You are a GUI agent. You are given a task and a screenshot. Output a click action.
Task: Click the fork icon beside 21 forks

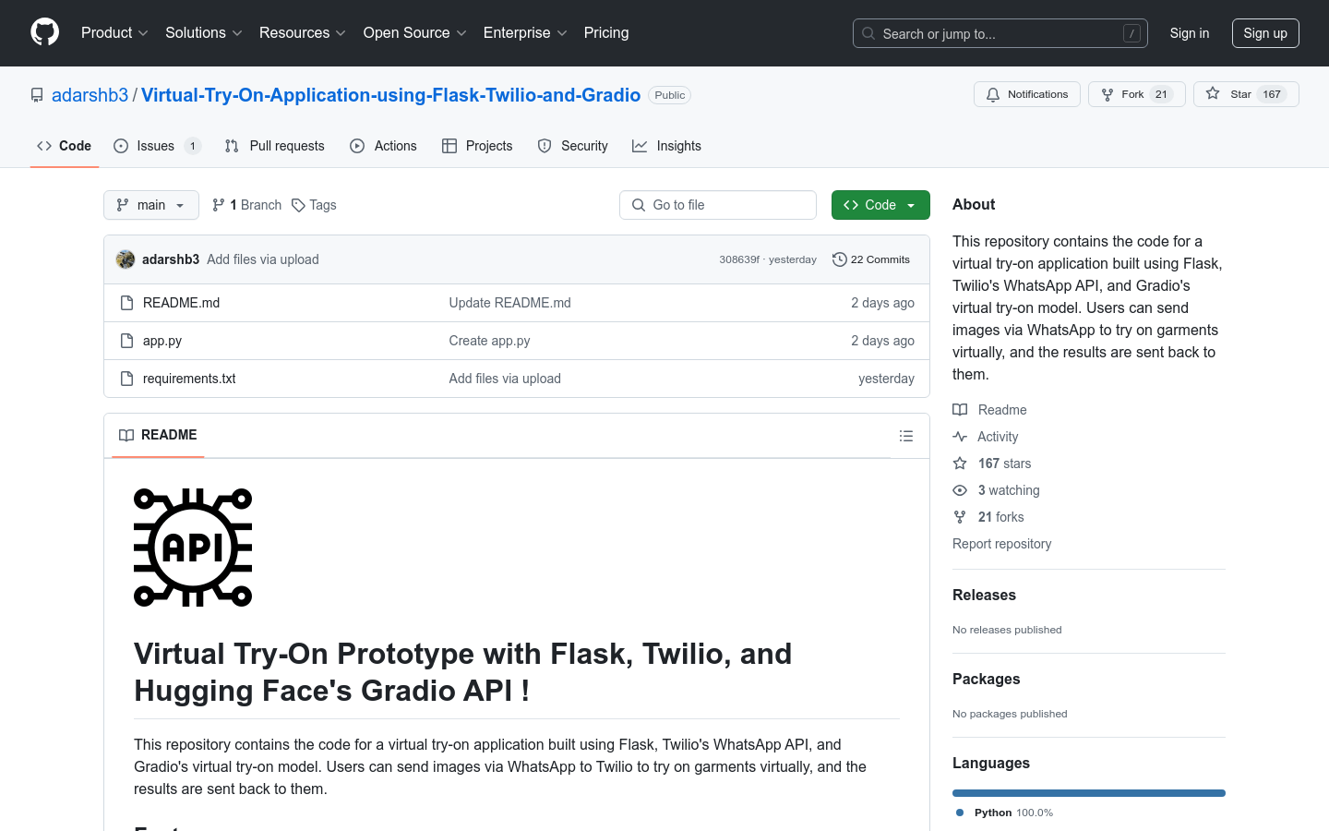960,517
